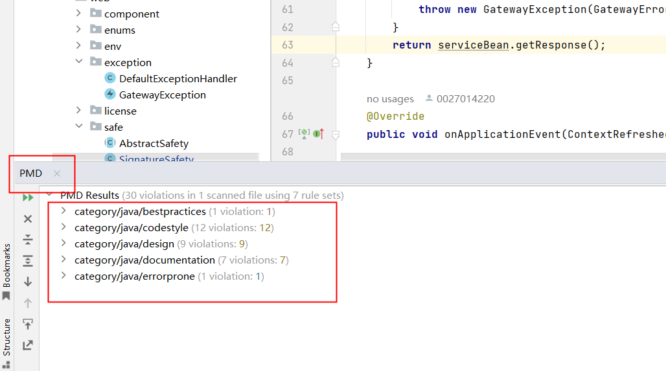Expand category/java/errorprone violations

click(x=63, y=275)
